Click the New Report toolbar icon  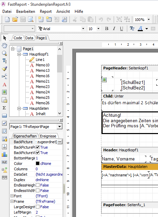7,19
